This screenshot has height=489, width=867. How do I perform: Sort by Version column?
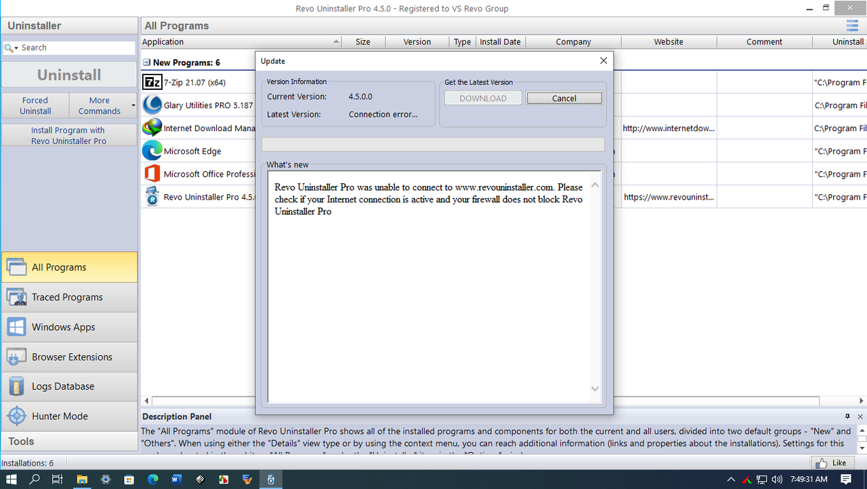point(417,42)
